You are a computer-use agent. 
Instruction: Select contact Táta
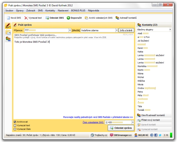click(x=140, y=106)
